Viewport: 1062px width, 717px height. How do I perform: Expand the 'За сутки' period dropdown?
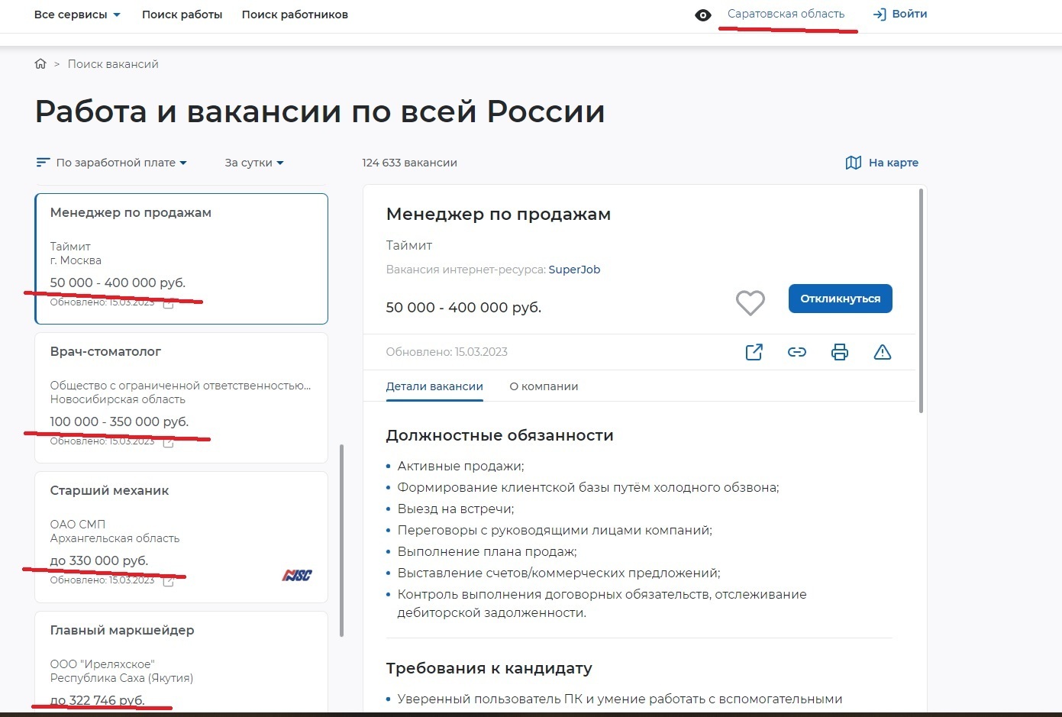pyautogui.click(x=253, y=163)
